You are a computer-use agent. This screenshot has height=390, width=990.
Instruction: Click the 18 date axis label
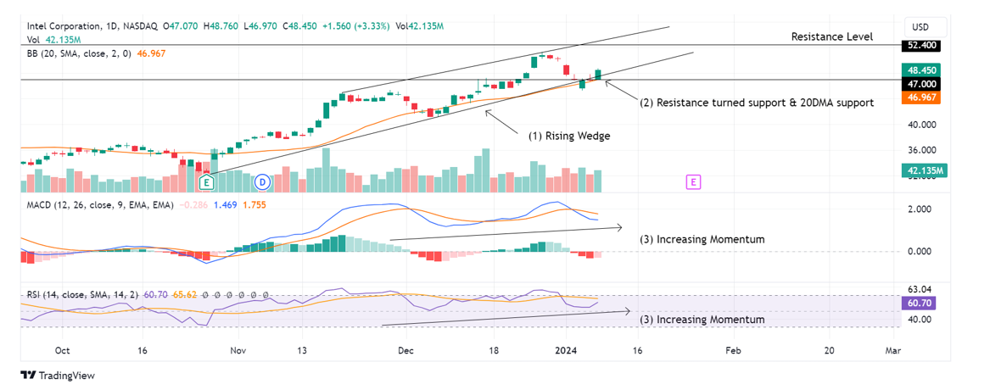click(493, 350)
